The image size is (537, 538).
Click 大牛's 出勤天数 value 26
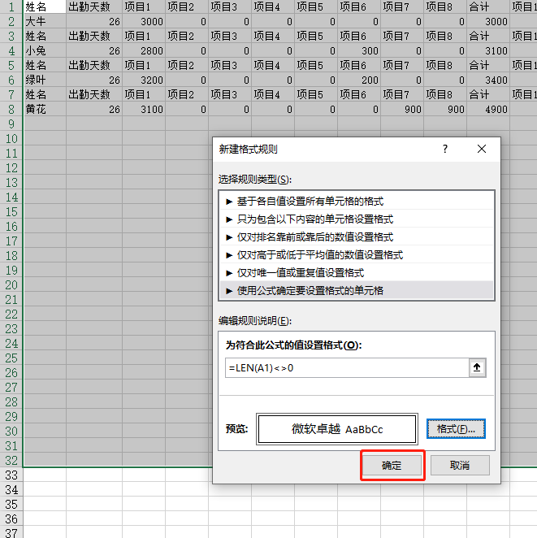click(94, 21)
